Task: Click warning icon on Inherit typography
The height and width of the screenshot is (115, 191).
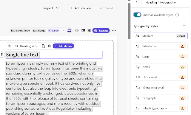Action: tap(182, 108)
